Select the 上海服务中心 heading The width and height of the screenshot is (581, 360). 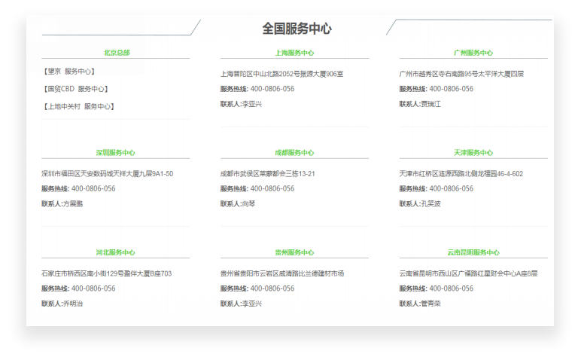coord(294,53)
